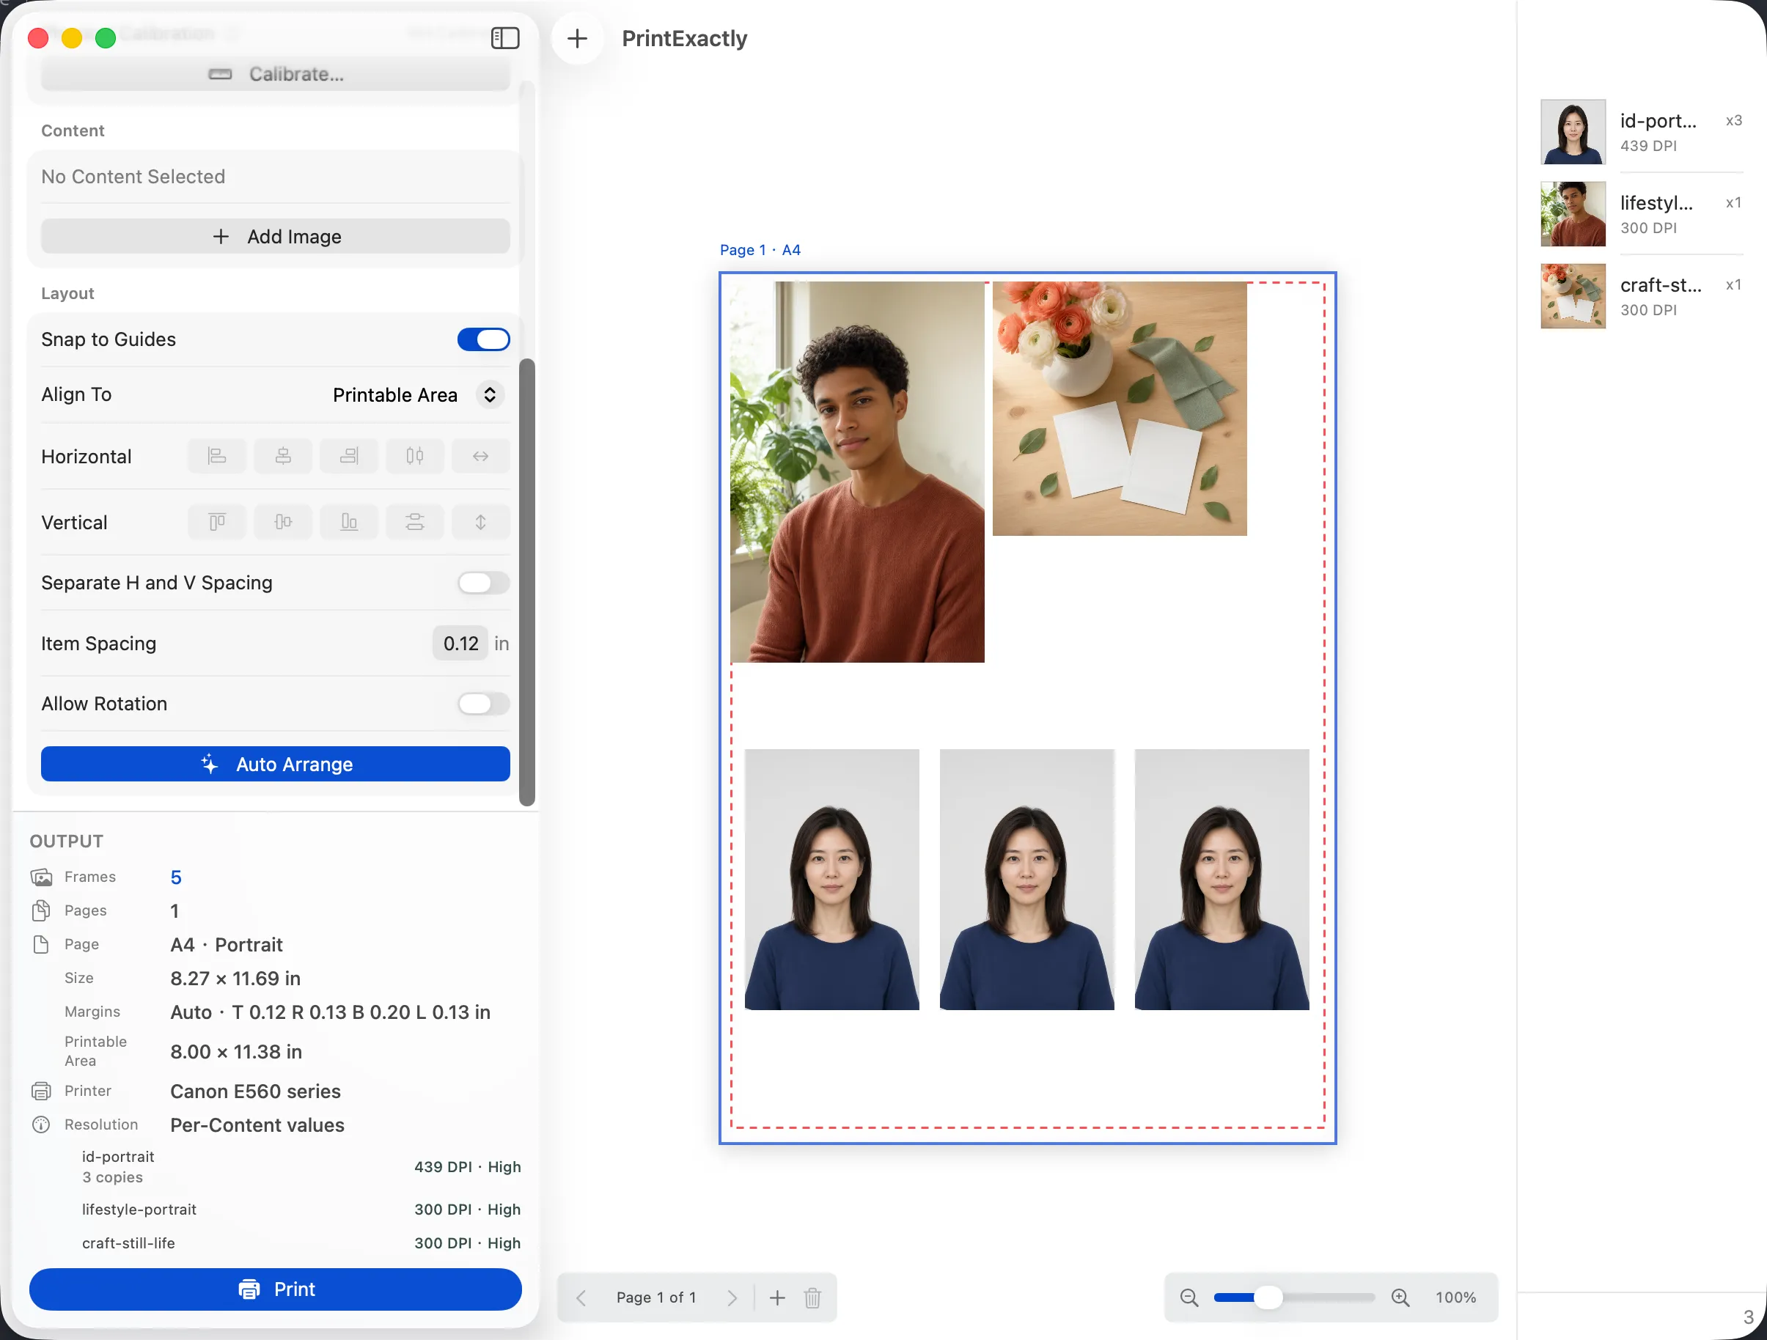Click the Frames count '5'

(176, 877)
